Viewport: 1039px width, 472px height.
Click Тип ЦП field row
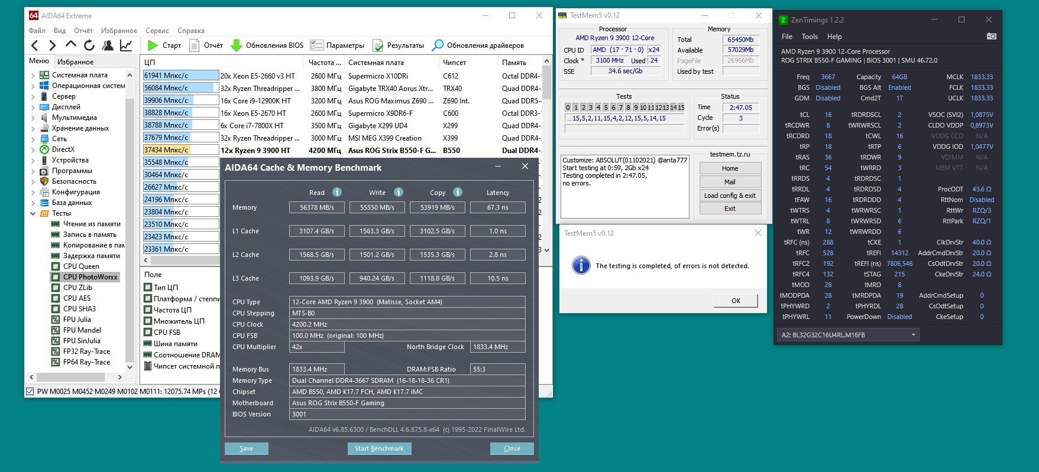[166, 288]
